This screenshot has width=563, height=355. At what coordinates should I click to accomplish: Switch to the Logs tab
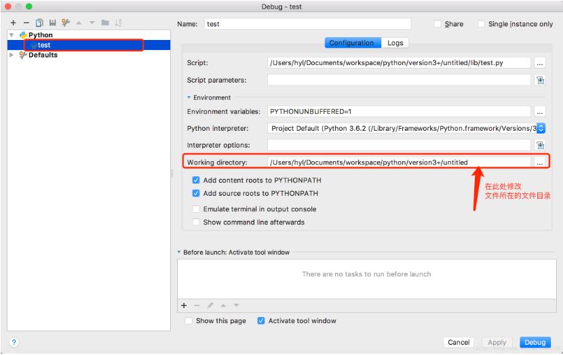[395, 43]
